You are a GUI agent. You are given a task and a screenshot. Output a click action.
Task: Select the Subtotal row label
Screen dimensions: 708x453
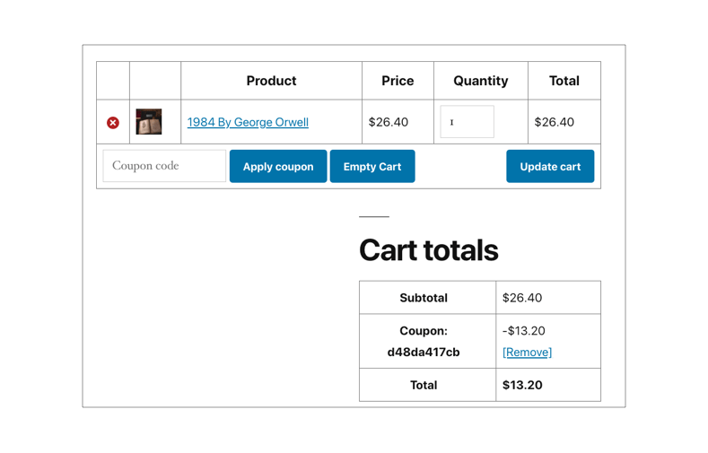click(424, 298)
